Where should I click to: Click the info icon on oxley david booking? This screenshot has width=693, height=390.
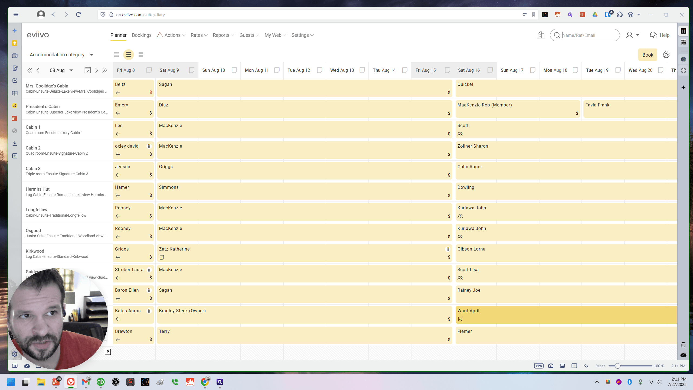coord(149,146)
